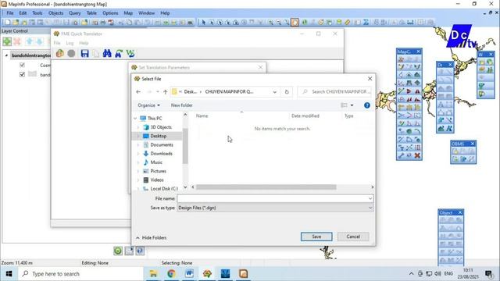Open the Objects menu
This screenshot has height=281, width=500.
[x=55, y=13]
